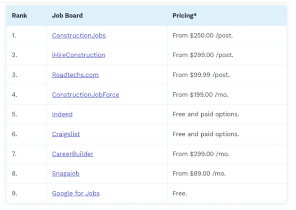Image resolution: width=296 pixels, height=210 pixels.
Task: Click the Job Board column header
Action: (67, 15)
